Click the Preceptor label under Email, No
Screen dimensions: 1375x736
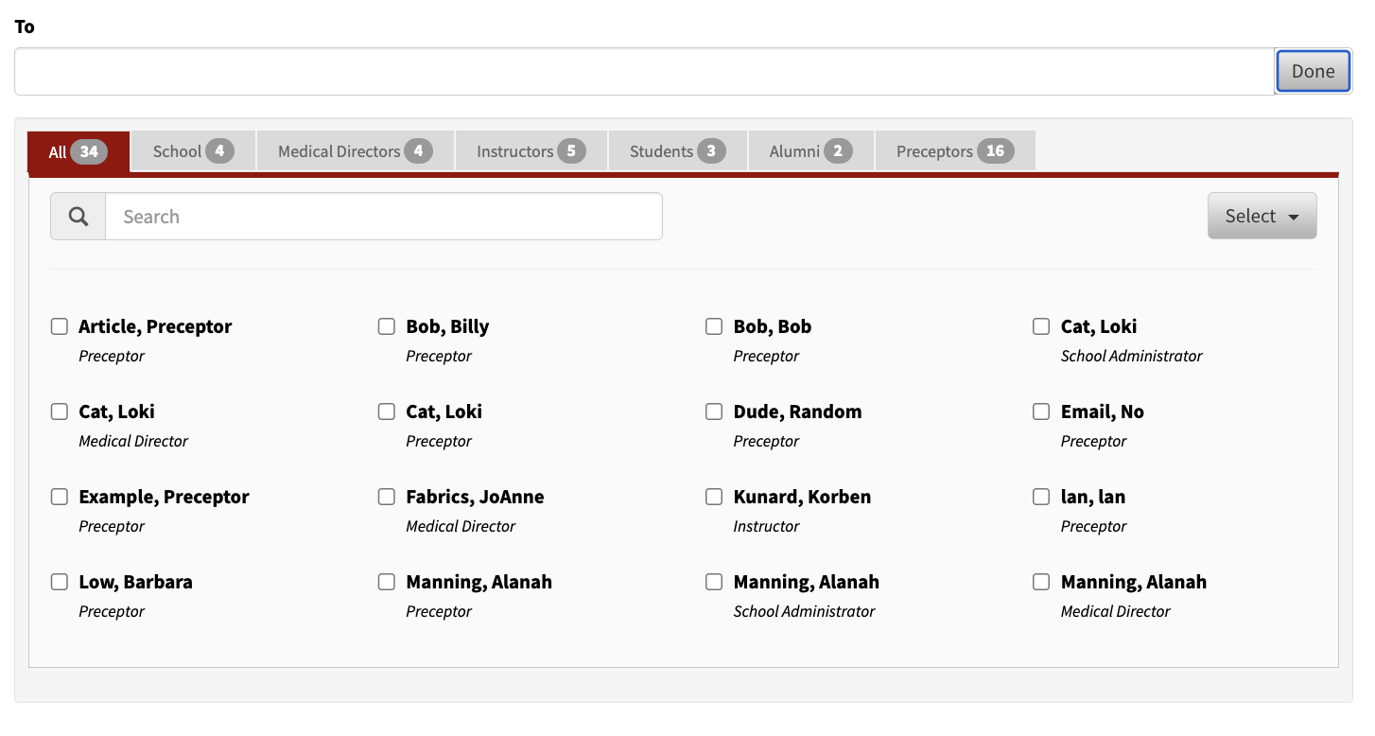pos(1093,441)
